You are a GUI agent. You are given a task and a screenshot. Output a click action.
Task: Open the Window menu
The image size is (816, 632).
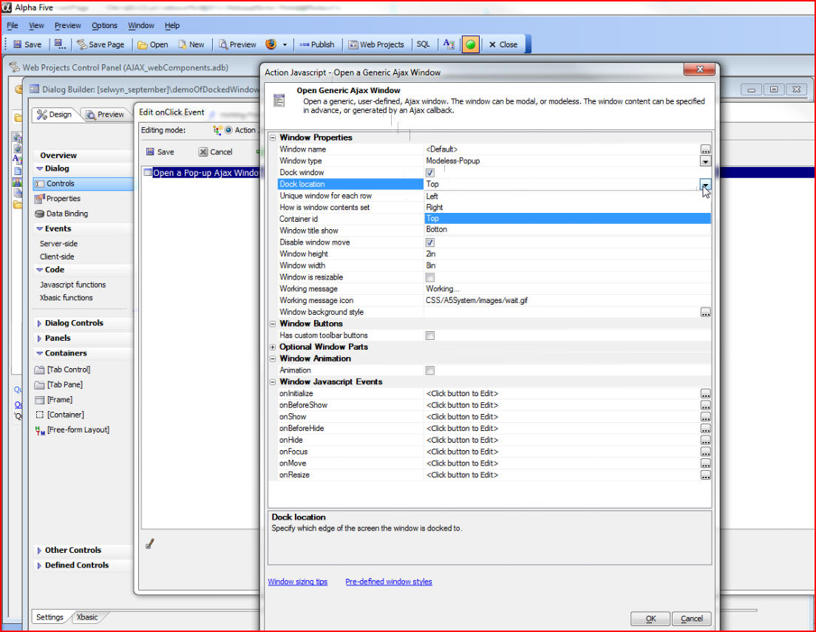tap(141, 26)
